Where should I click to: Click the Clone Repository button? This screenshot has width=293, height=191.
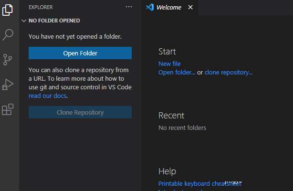[80, 113]
